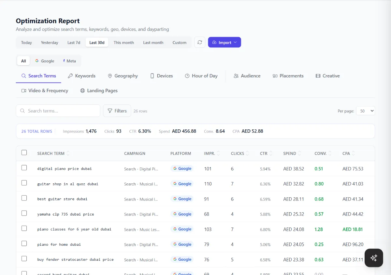Click the Search terms input field
391x275 pixels.
(x=58, y=111)
